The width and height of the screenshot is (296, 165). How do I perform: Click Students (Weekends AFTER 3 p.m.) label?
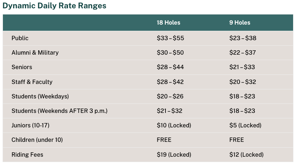click(59, 111)
